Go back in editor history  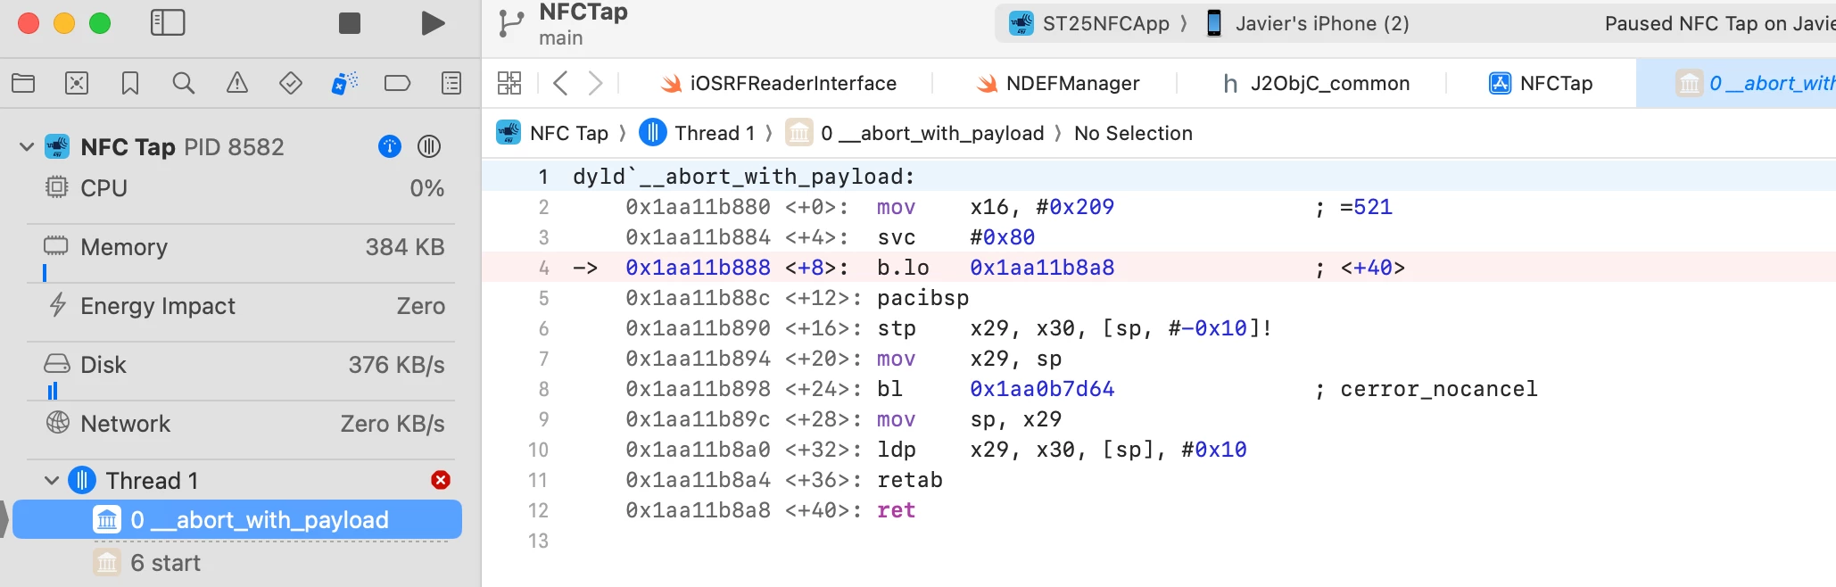click(x=560, y=84)
